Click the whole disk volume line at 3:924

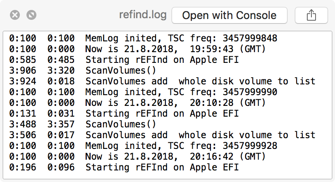tap(200, 81)
